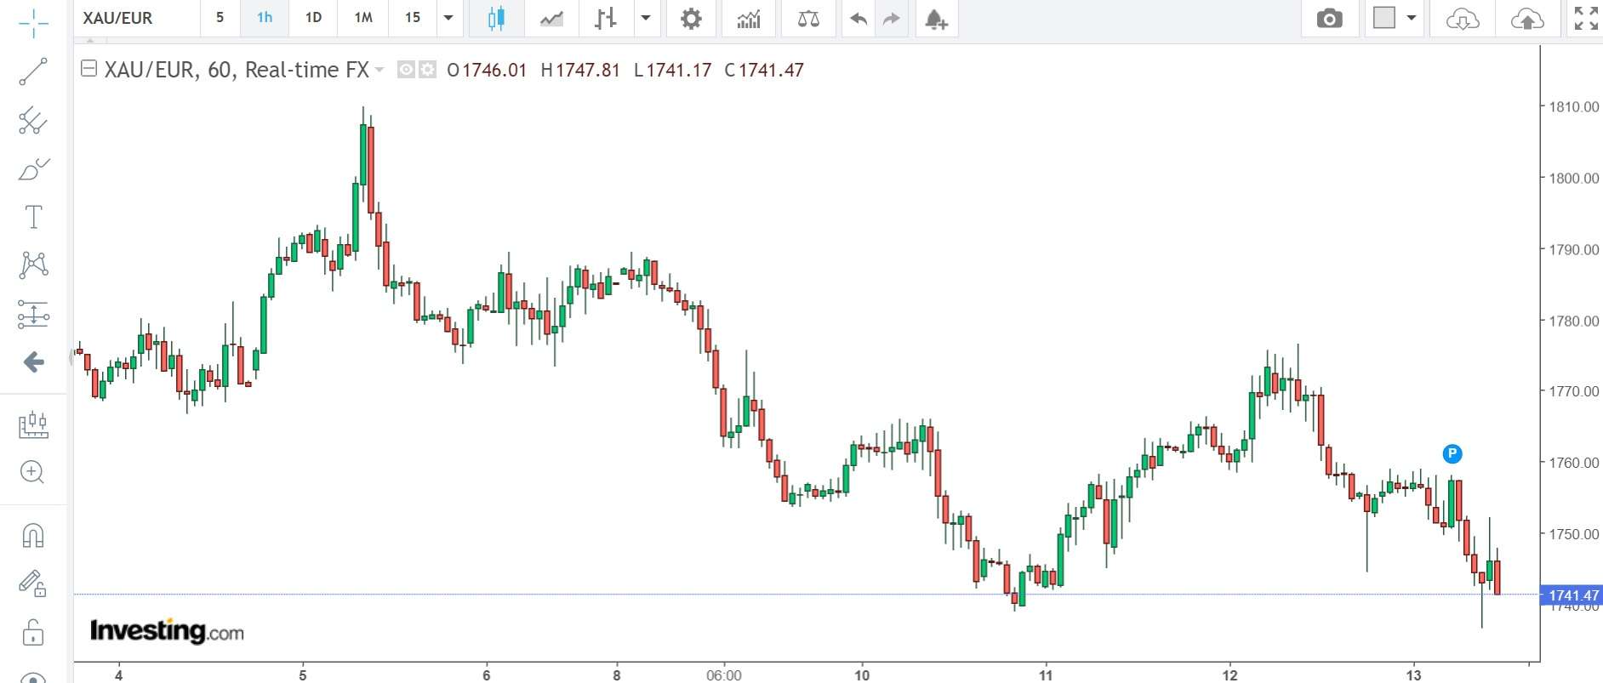Expand the time interval dropdown arrow
This screenshot has width=1603, height=683.
(x=448, y=18)
